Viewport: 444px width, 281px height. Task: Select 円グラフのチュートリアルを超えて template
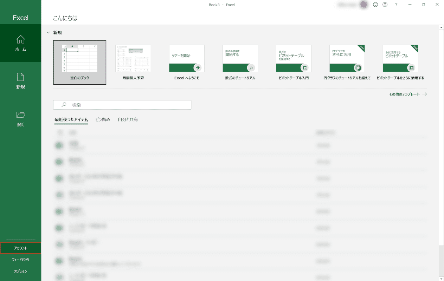(347, 62)
